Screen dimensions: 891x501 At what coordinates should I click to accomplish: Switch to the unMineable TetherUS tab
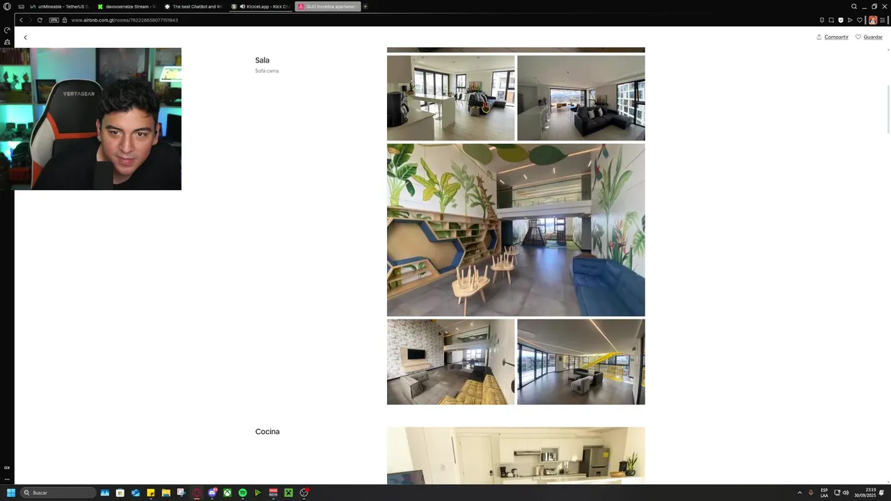click(59, 6)
